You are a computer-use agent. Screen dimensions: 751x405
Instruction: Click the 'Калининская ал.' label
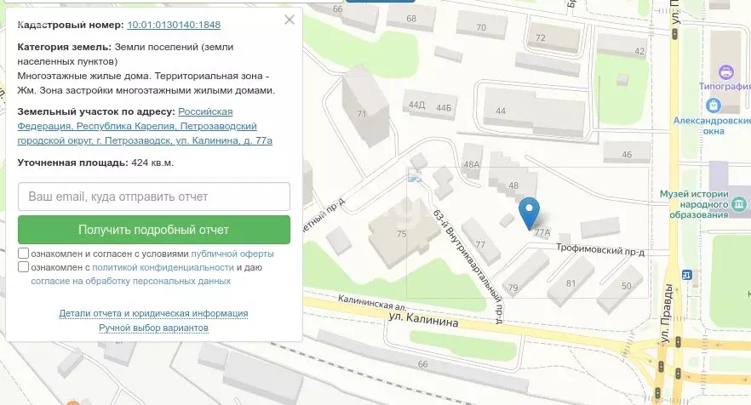click(x=372, y=302)
